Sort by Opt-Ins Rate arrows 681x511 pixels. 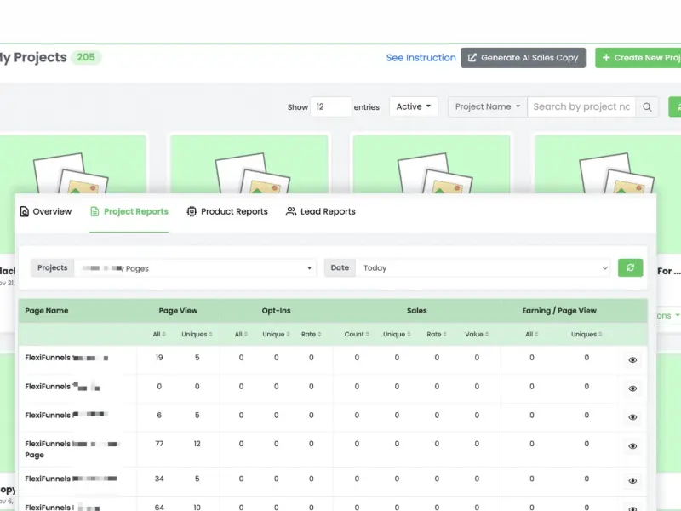coord(319,334)
